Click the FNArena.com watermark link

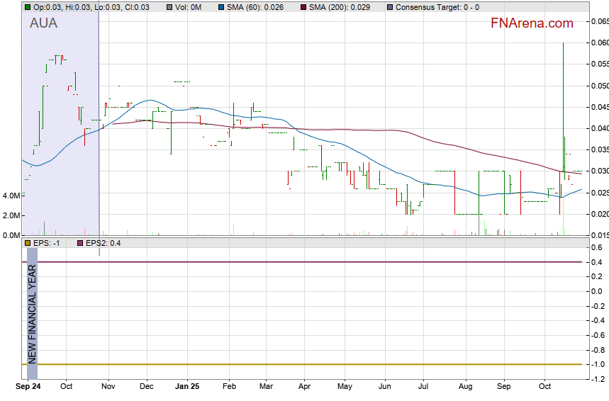(x=532, y=23)
